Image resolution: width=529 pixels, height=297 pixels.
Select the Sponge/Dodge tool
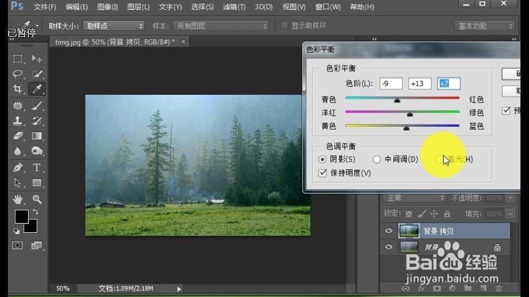point(37,151)
